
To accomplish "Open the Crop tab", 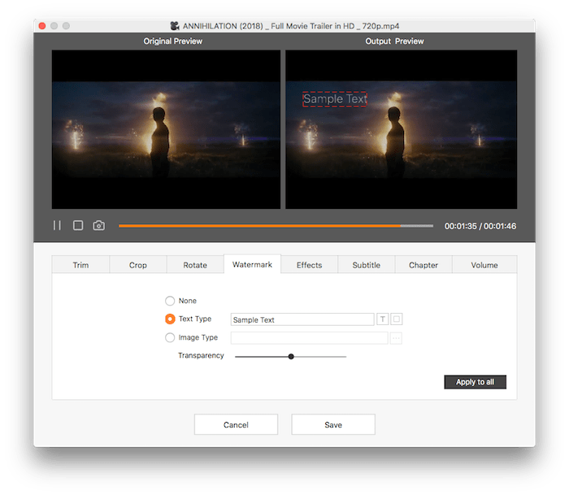I will pos(138,265).
